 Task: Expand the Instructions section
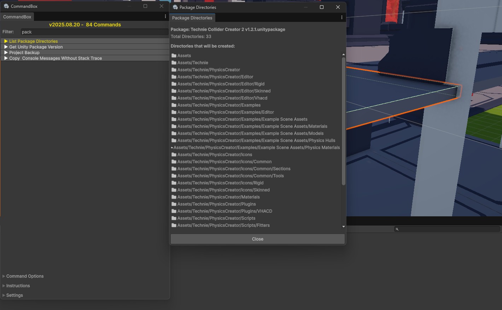(16, 286)
